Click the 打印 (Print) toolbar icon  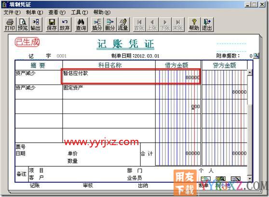[x=10, y=25]
